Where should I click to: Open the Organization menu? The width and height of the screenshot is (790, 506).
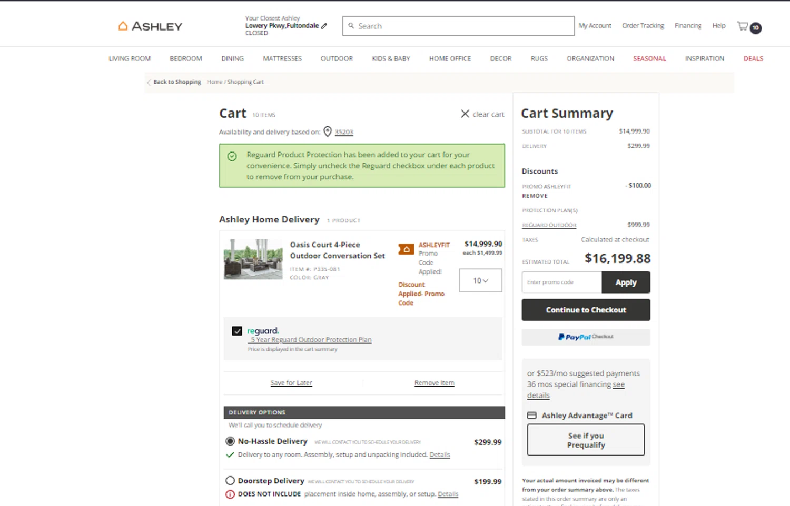coord(590,58)
